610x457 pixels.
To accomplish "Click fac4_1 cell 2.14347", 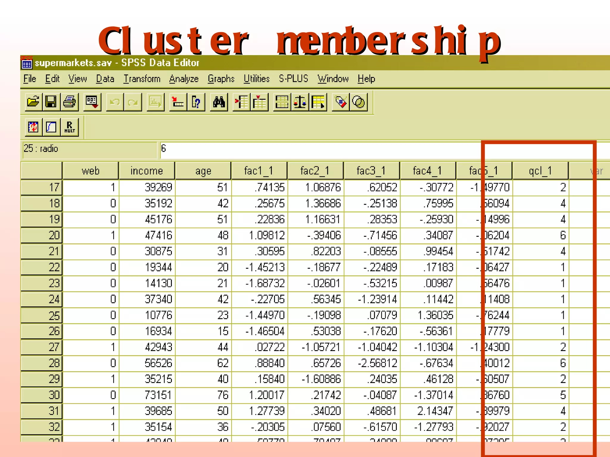I will tap(428, 411).
